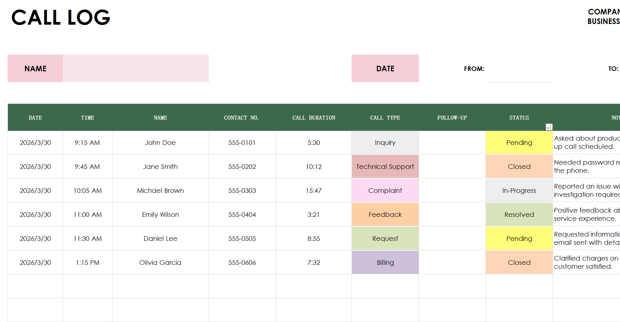Select the note starting 'Positive feedback'
Viewport: 620px width, 322px height.
tap(586, 215)
